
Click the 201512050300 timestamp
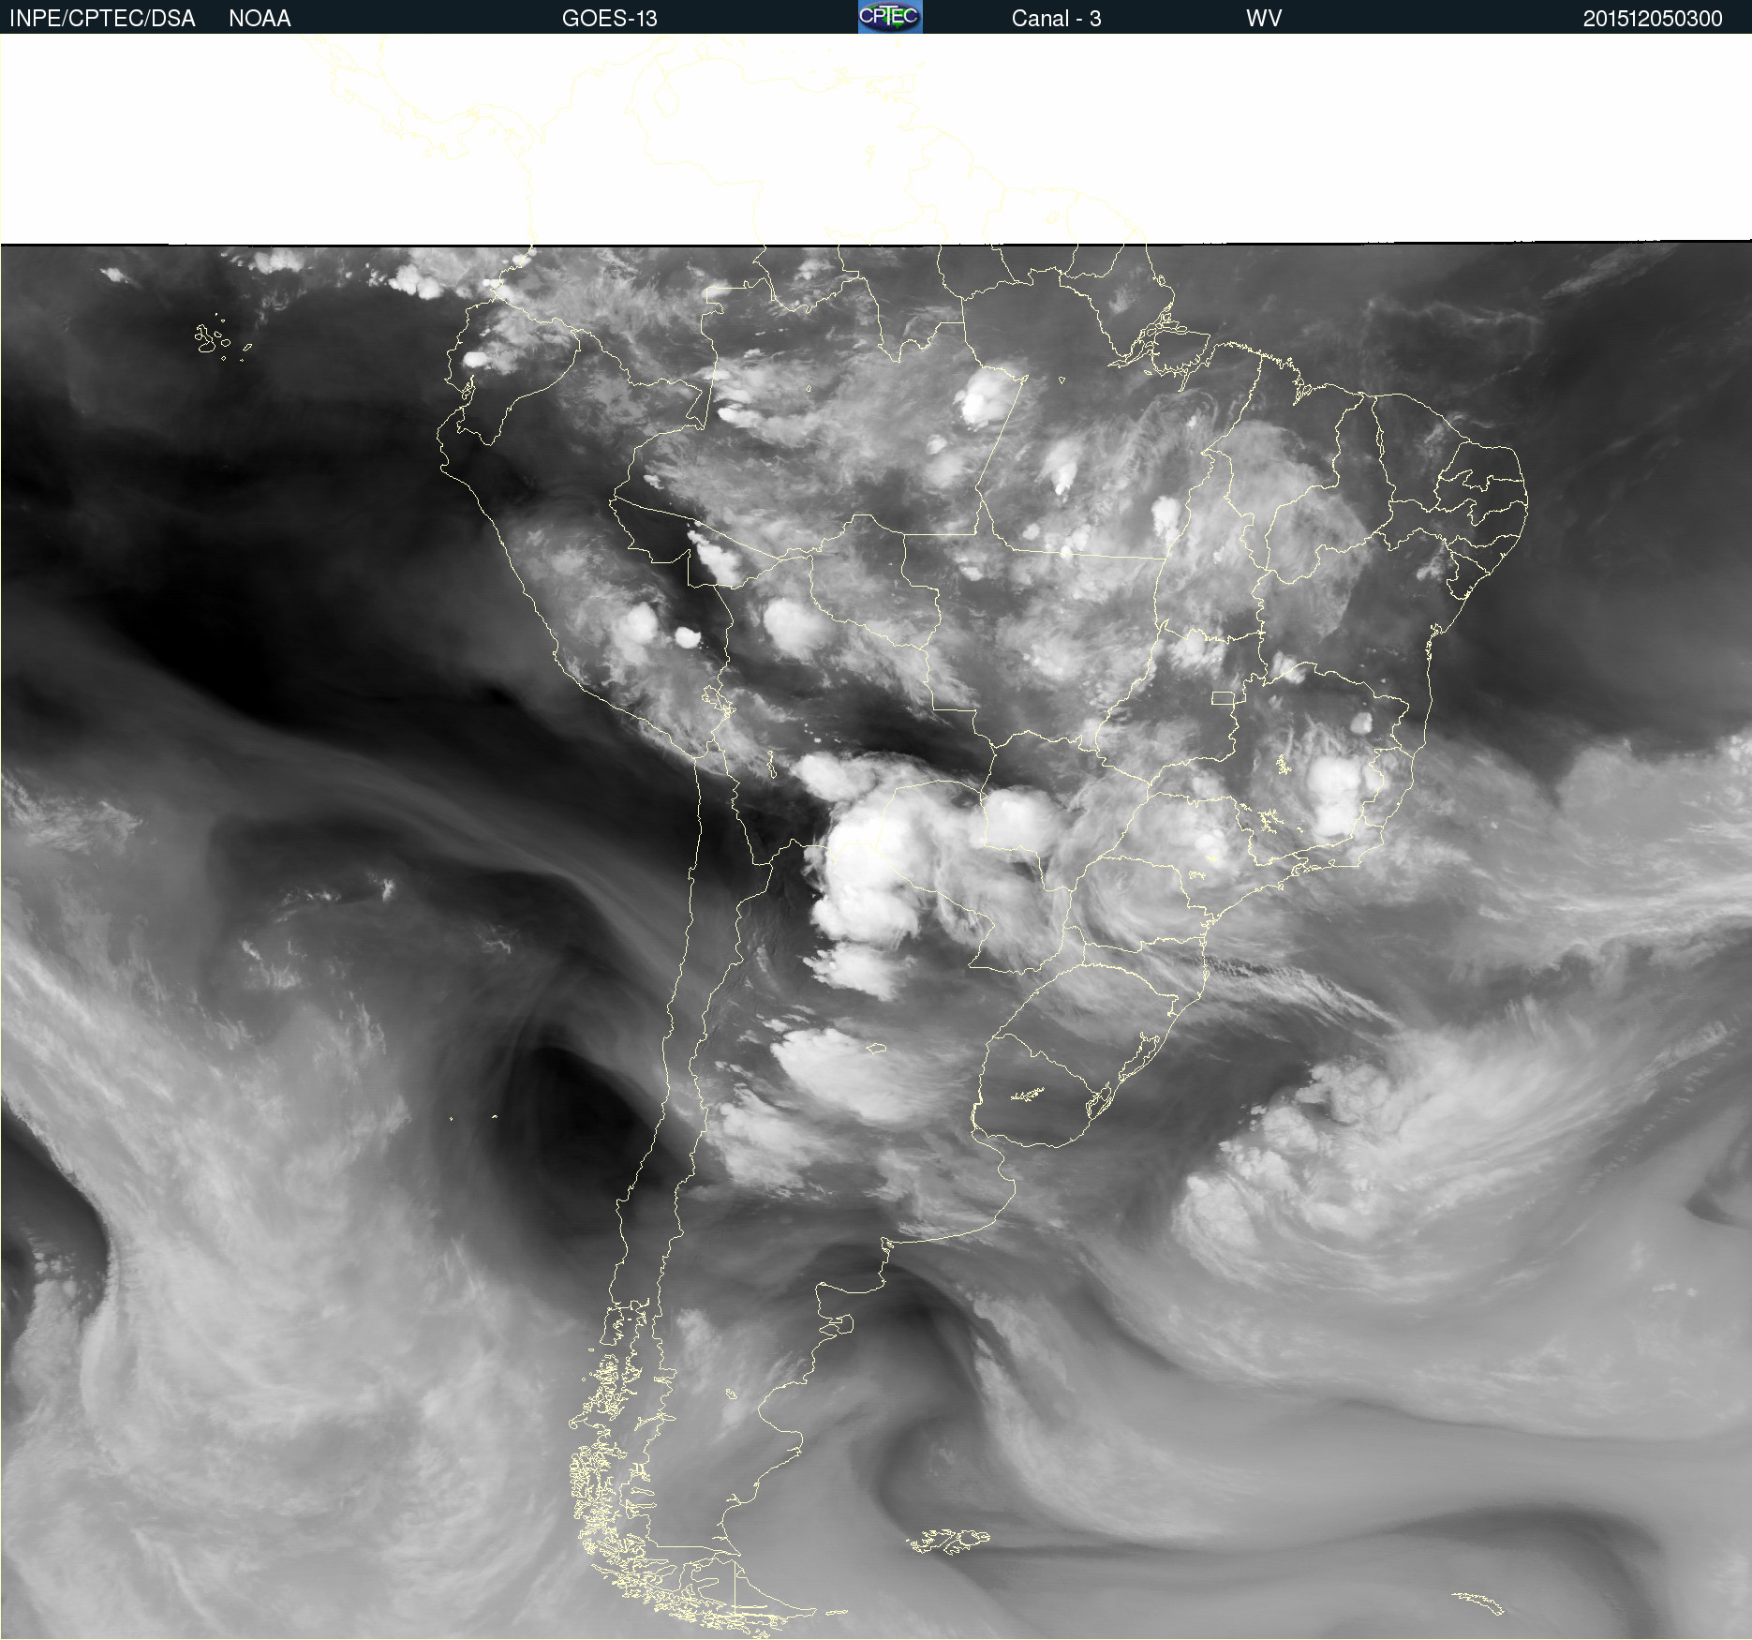click(x=1652, y=18)
